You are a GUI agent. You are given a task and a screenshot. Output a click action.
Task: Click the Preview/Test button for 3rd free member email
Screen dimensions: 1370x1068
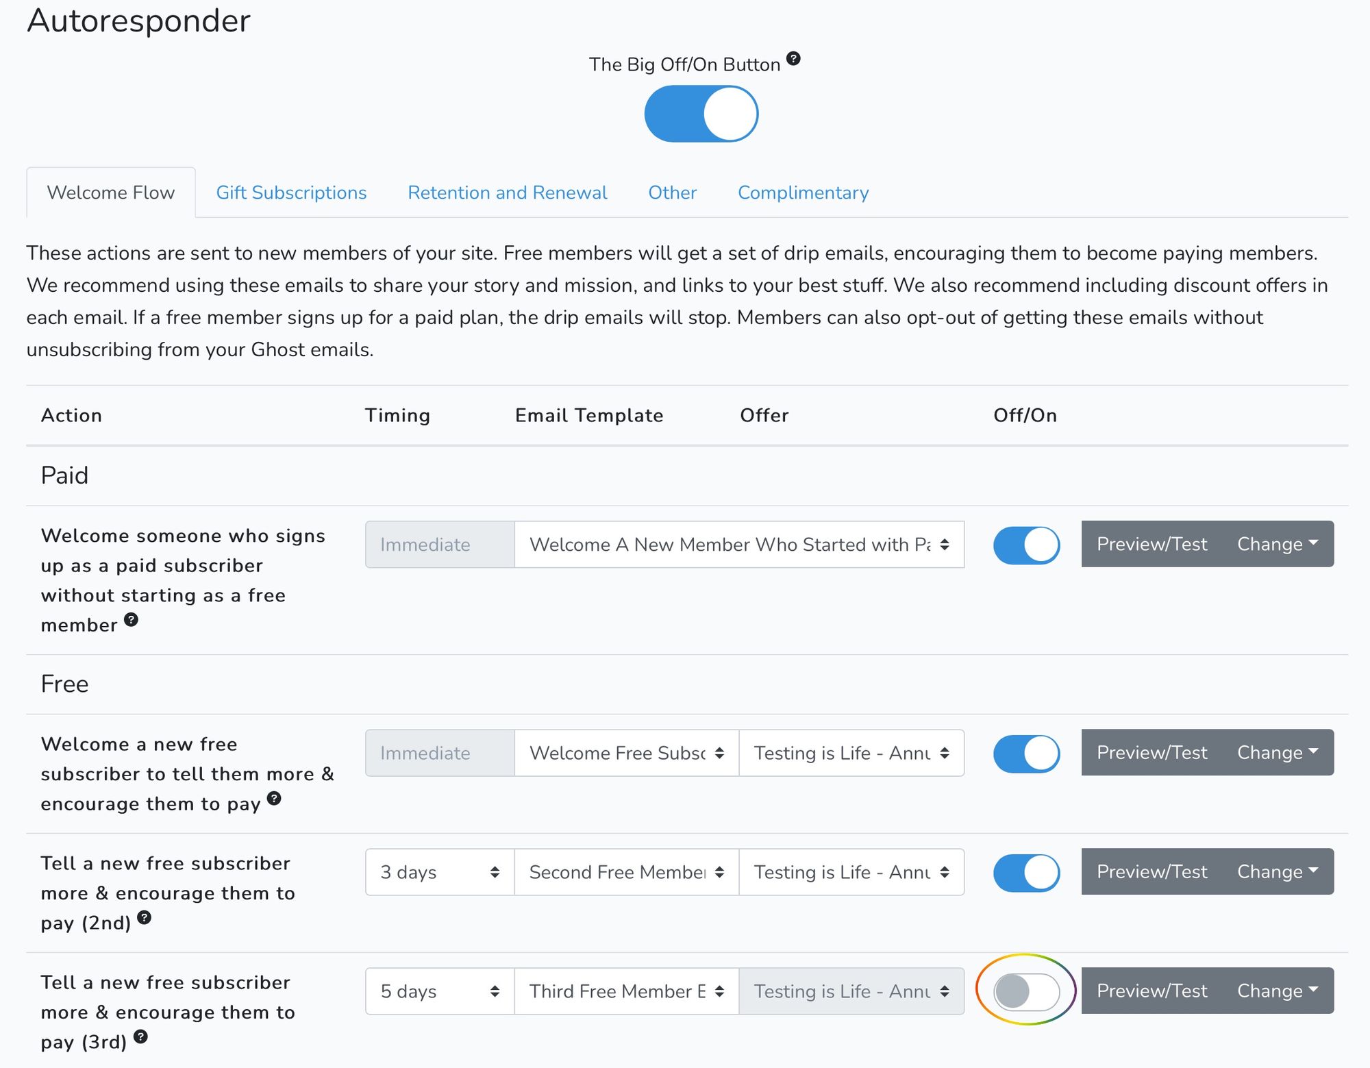(x=1151, y=990)
